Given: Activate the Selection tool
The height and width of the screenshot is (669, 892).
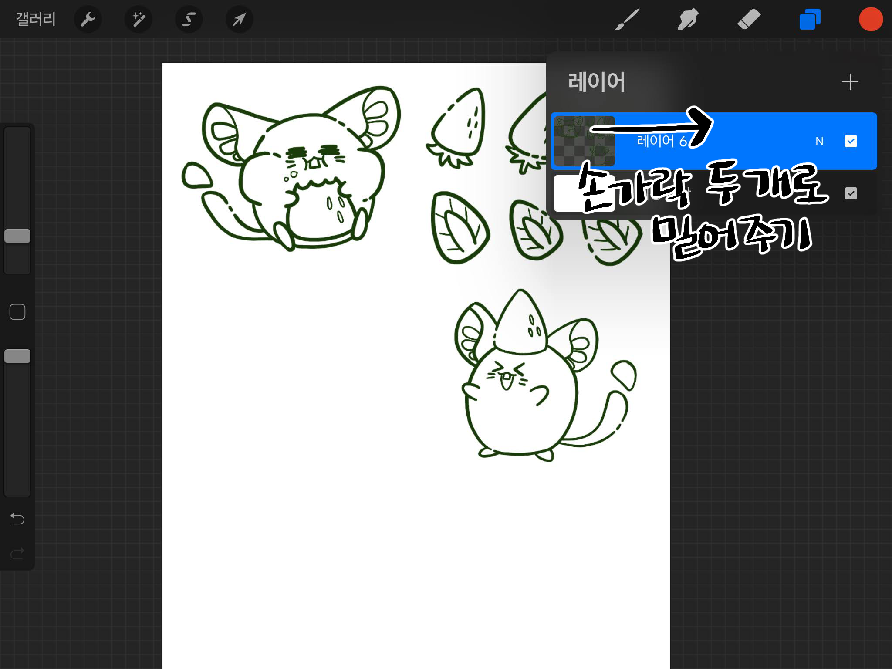Looking at the screenshot, I should coord(189,19).
